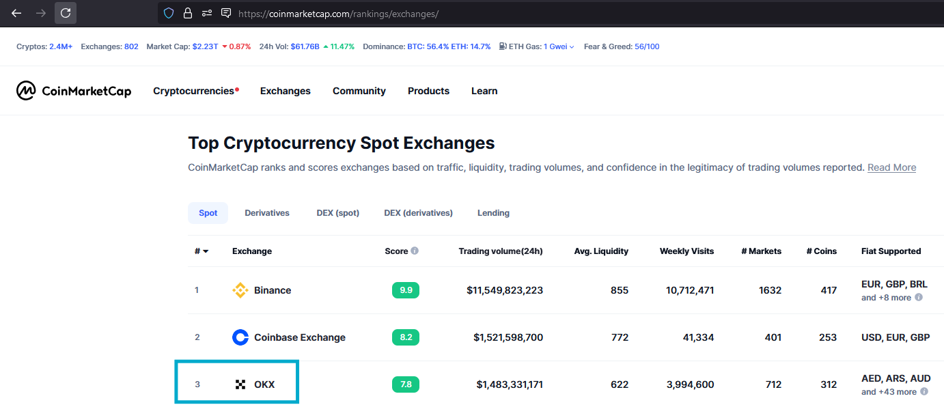The width and height of the screenshot is (944, 407).
Task: Reload the page with the refresh button
Action: 66,13
